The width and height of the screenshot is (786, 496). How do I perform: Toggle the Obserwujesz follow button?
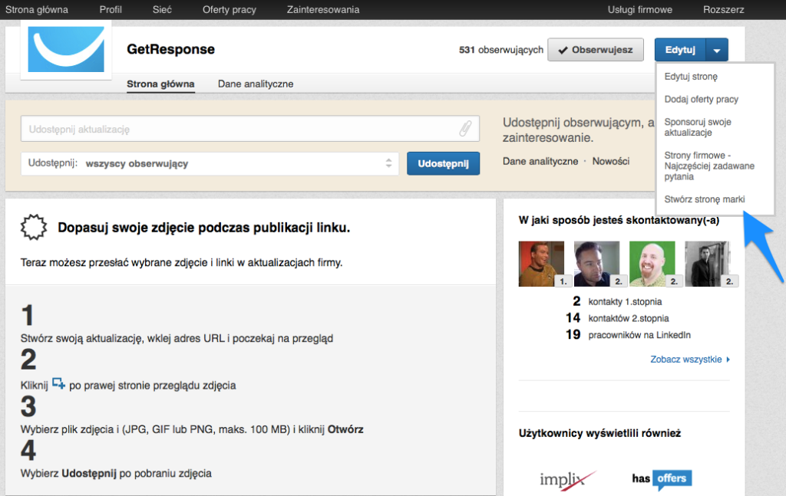point(596,50)
